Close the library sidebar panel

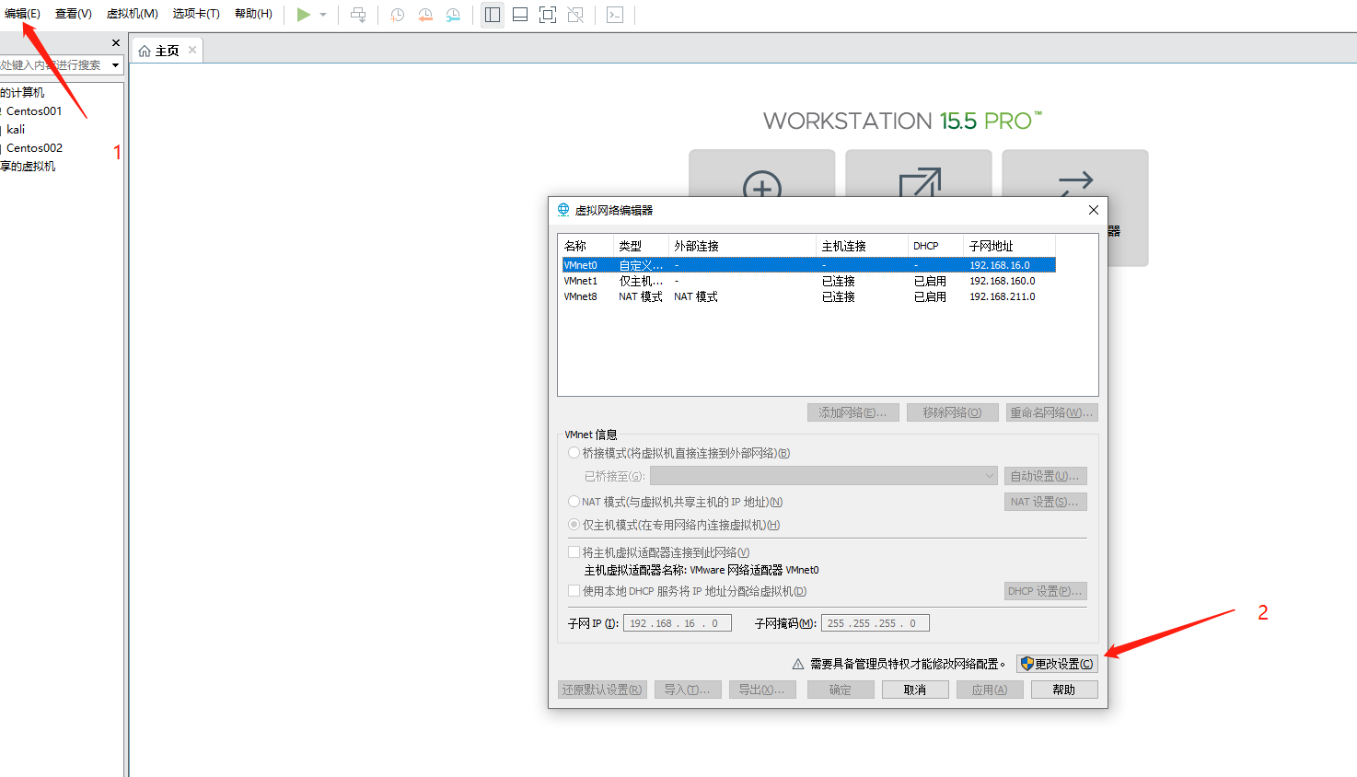pos(116,42)
